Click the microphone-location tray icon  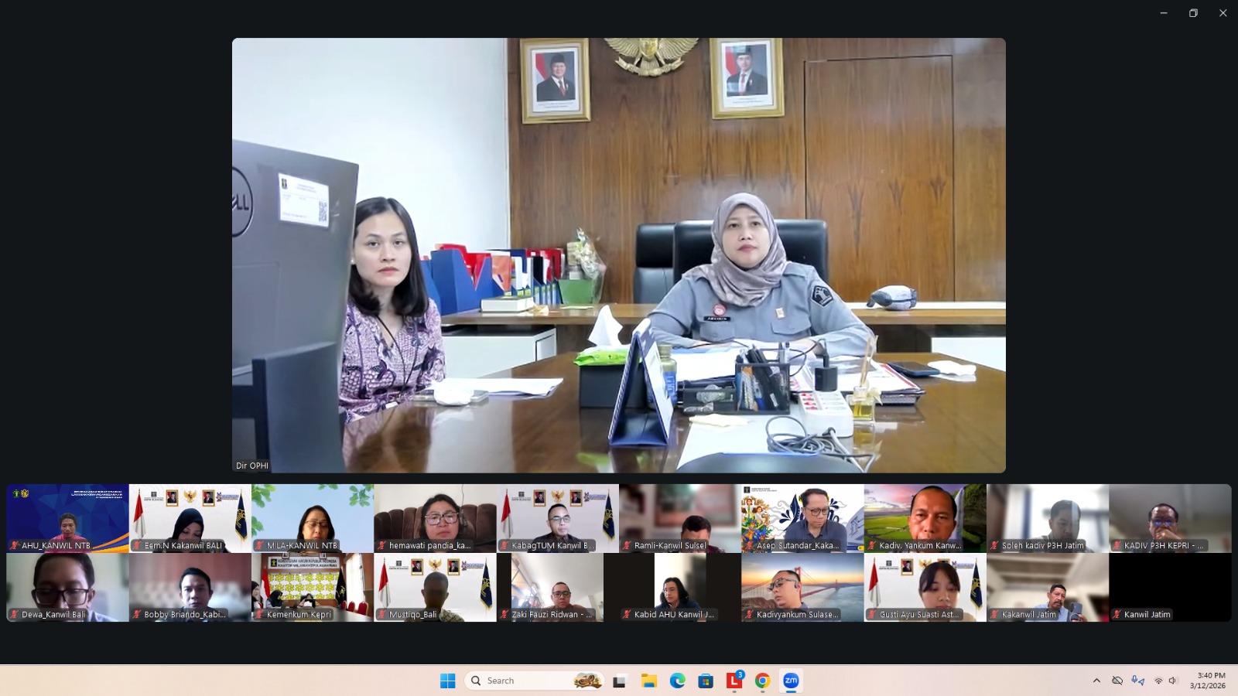pos(1137,681)
